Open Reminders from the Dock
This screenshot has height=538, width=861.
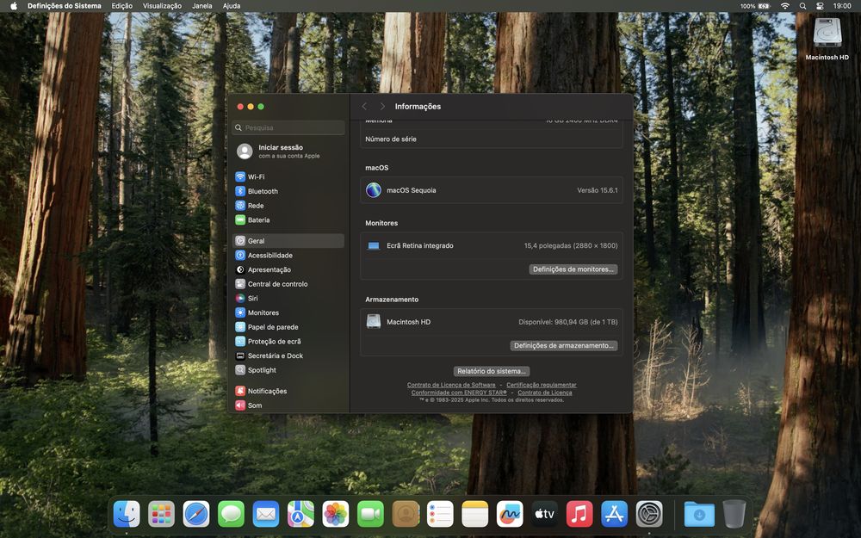point(440,515)
